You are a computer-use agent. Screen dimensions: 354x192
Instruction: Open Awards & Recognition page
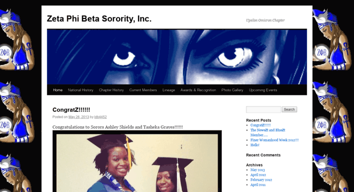[x=198, y=90]
